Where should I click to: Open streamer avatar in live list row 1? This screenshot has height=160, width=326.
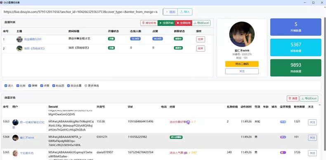click(x=19, y=39)
